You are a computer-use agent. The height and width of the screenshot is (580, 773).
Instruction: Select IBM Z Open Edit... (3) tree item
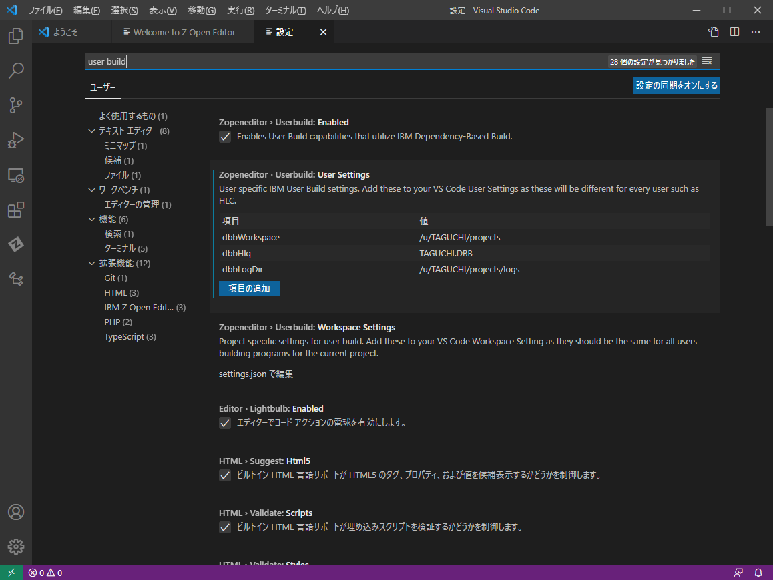[x=145, y=308]
